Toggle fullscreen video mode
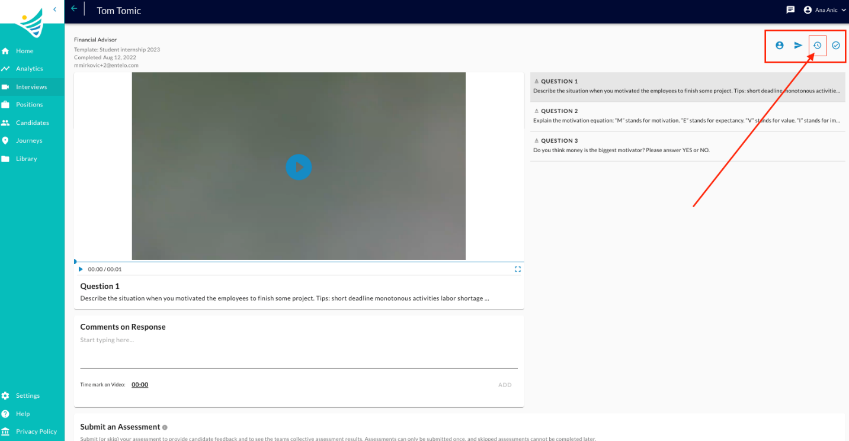This screenshot has height=441, width=849. [x=518, y=269]
